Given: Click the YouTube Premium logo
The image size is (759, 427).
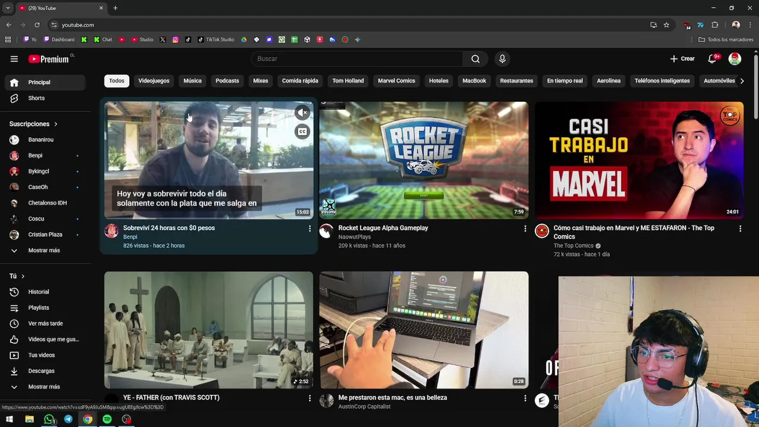Looking at the screenshot, I should [49, 59].
